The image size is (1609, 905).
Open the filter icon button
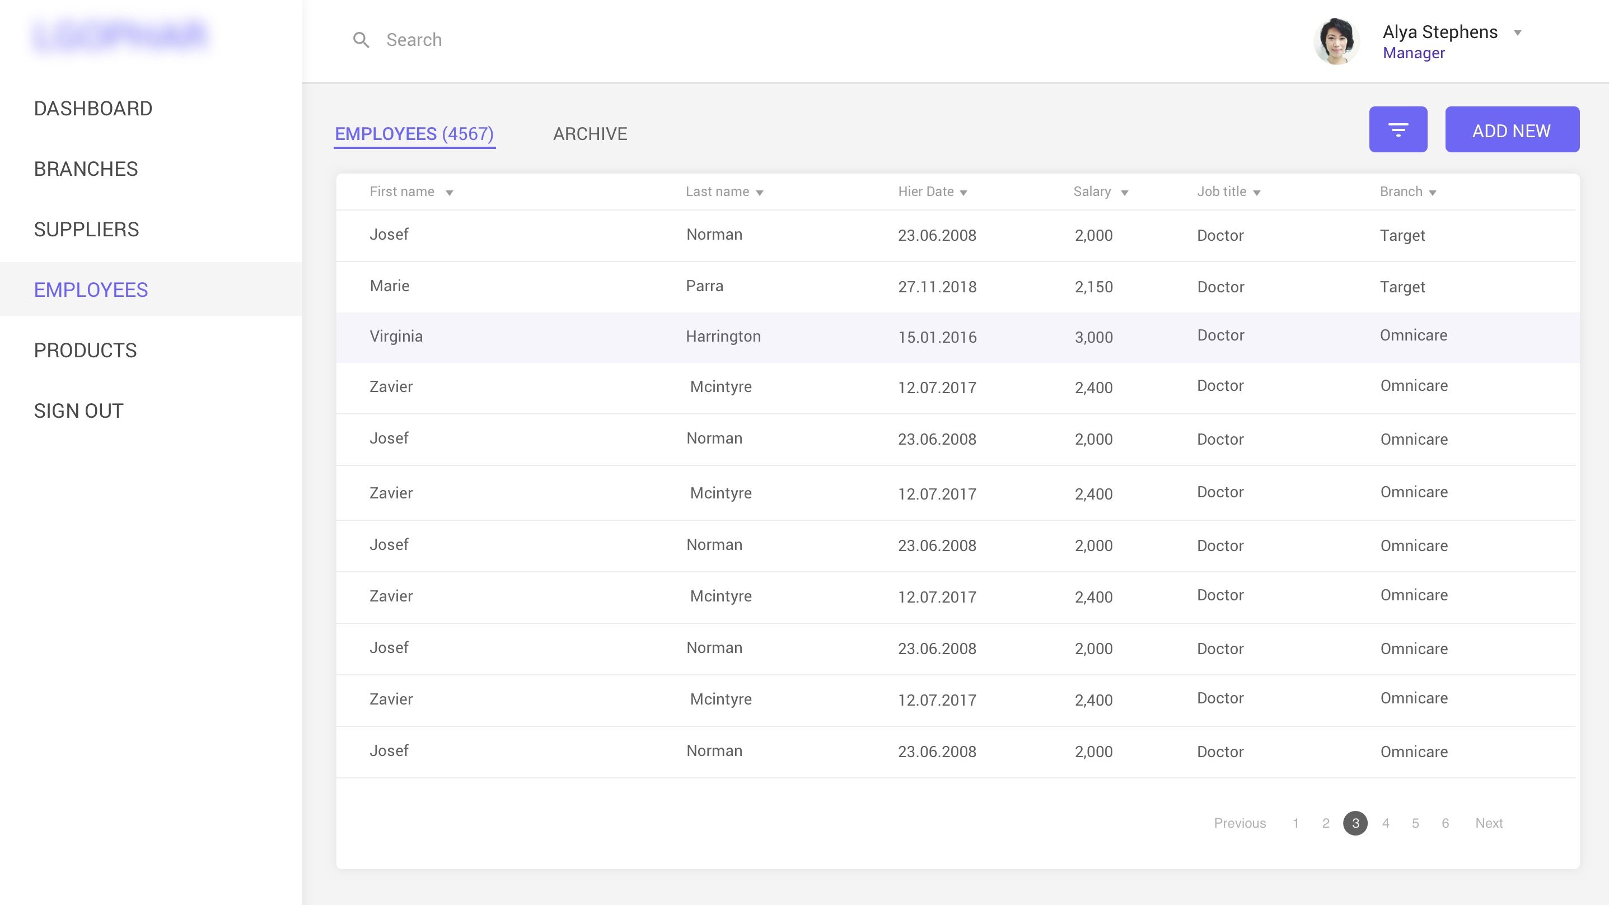tap(1398, 129)
